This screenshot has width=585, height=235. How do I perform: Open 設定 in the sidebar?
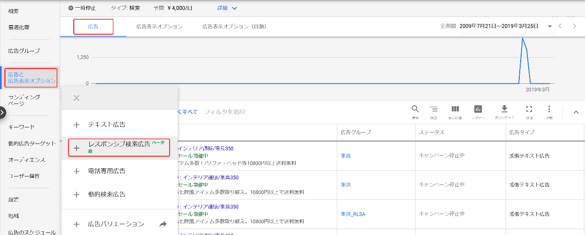pyautogui.click(x=13, y=199)
